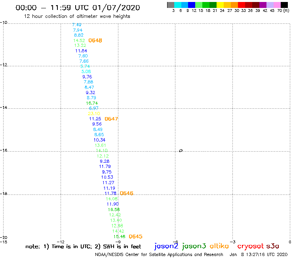293x258 pixels.
Task: Click the note about UTC and SWH
Action: pyautogui.click(x=83, y=246)
